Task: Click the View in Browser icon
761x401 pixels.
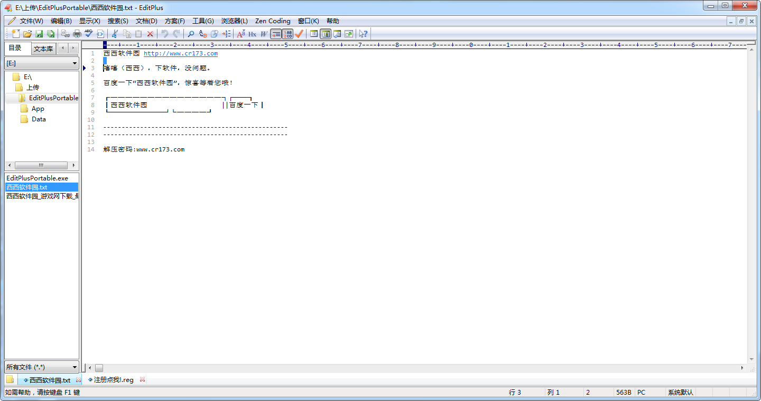Action: pos(100,34)
